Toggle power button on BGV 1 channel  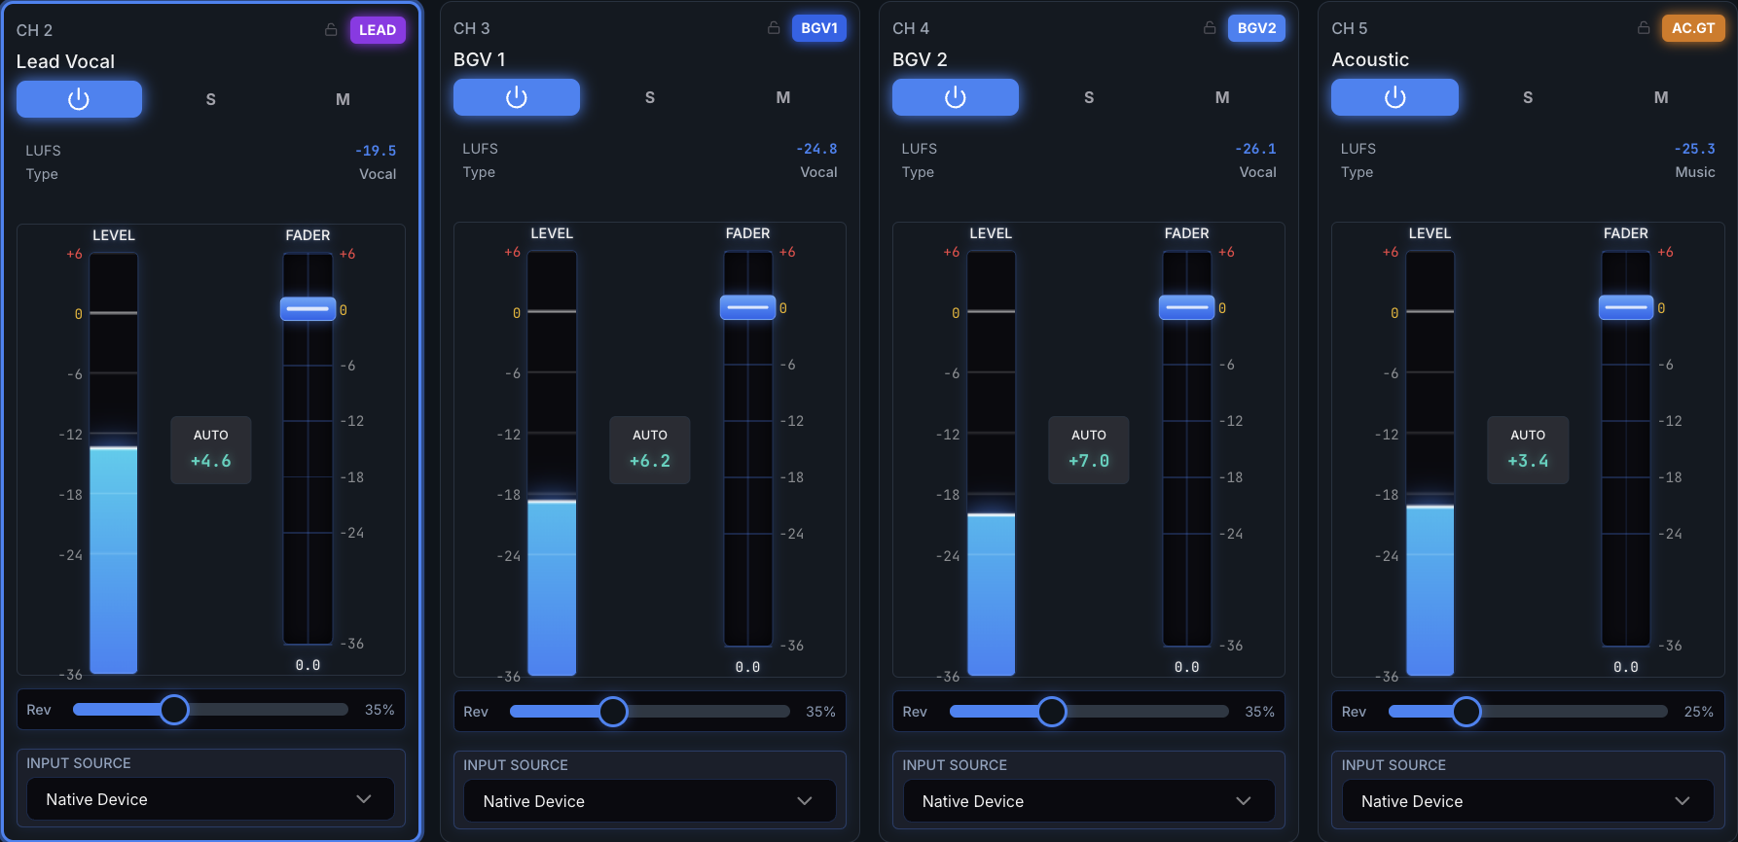click(517, 97)
